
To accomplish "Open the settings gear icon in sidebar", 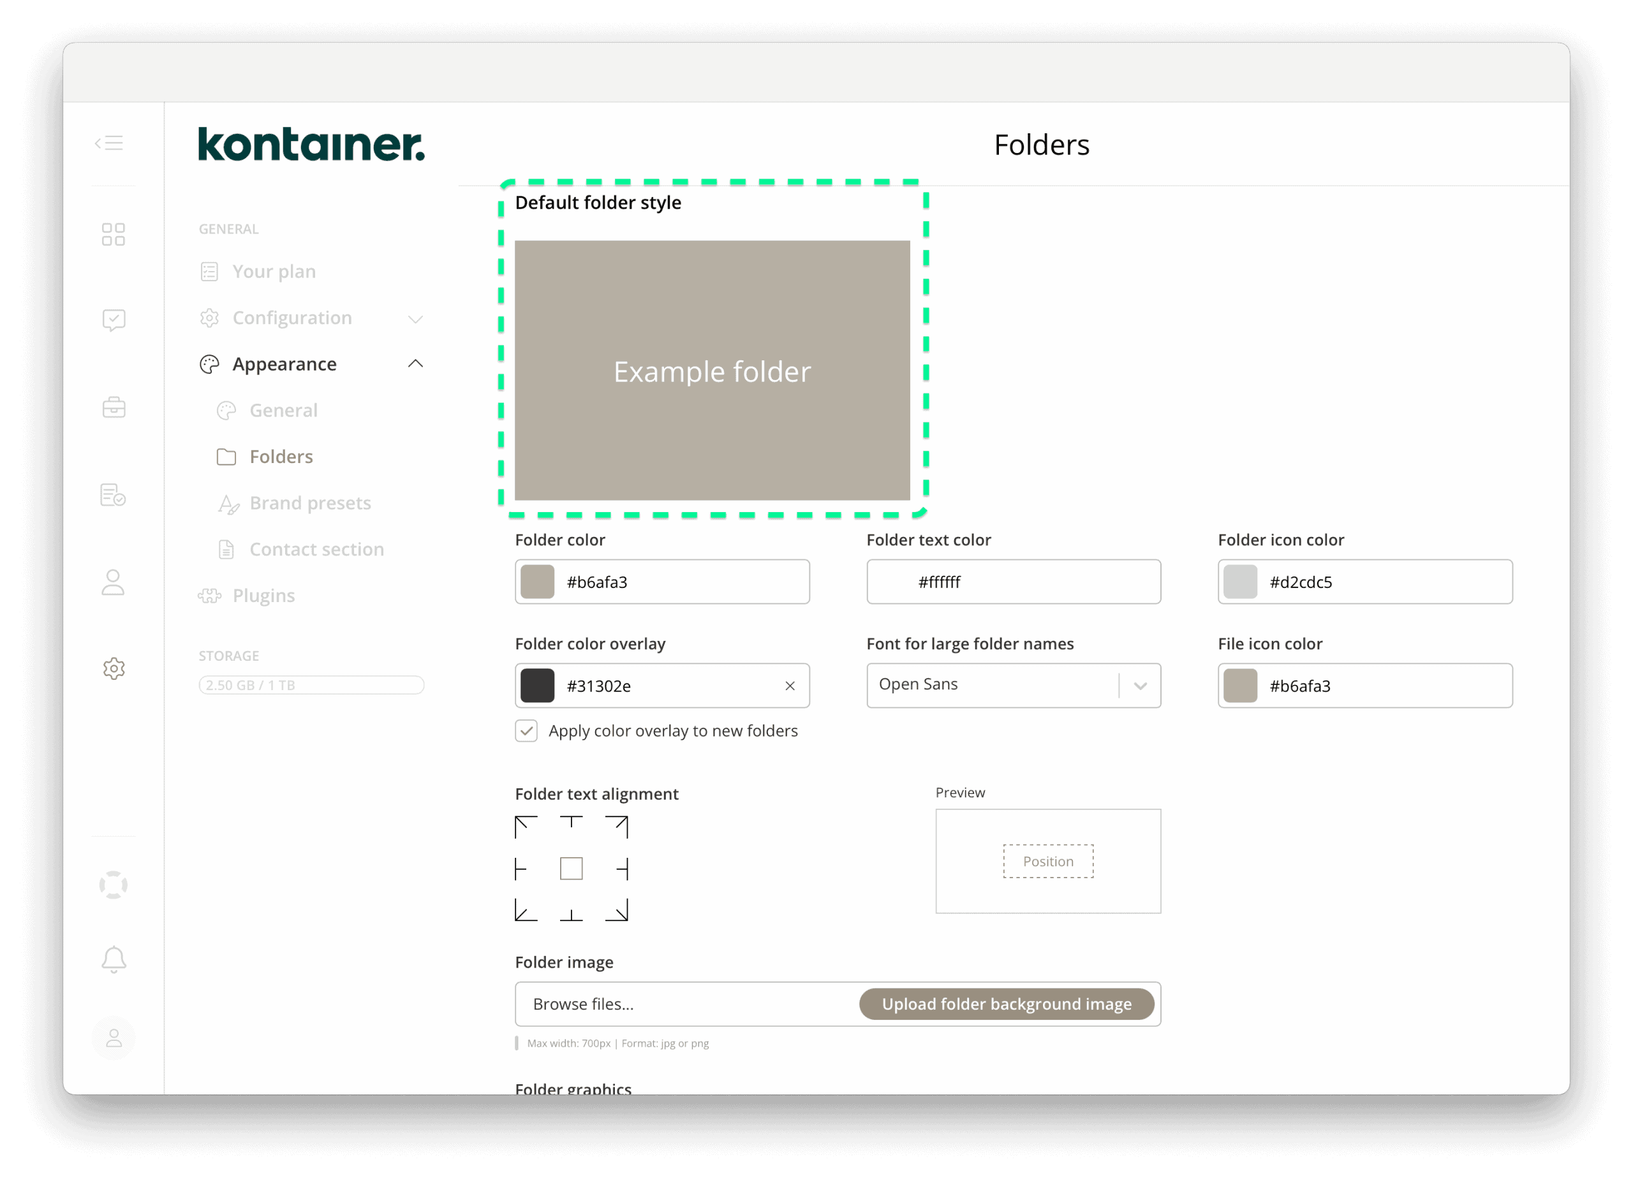I will (x=113, y=668).
